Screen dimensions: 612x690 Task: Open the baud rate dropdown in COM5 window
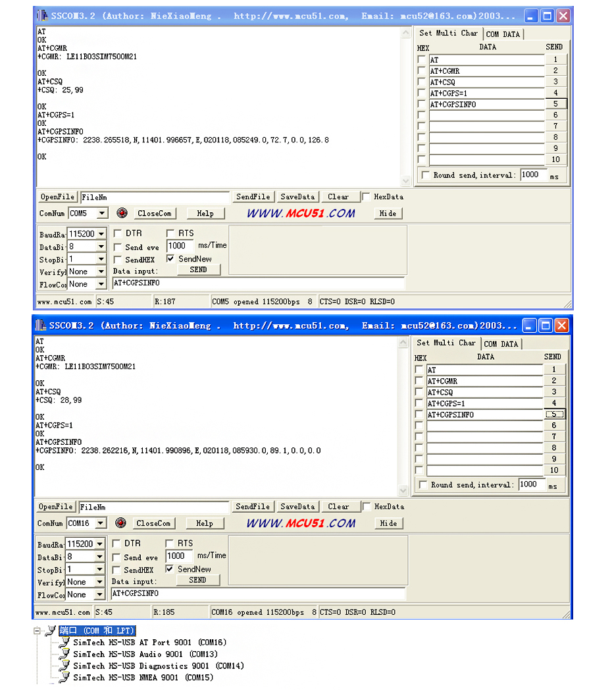101,234
